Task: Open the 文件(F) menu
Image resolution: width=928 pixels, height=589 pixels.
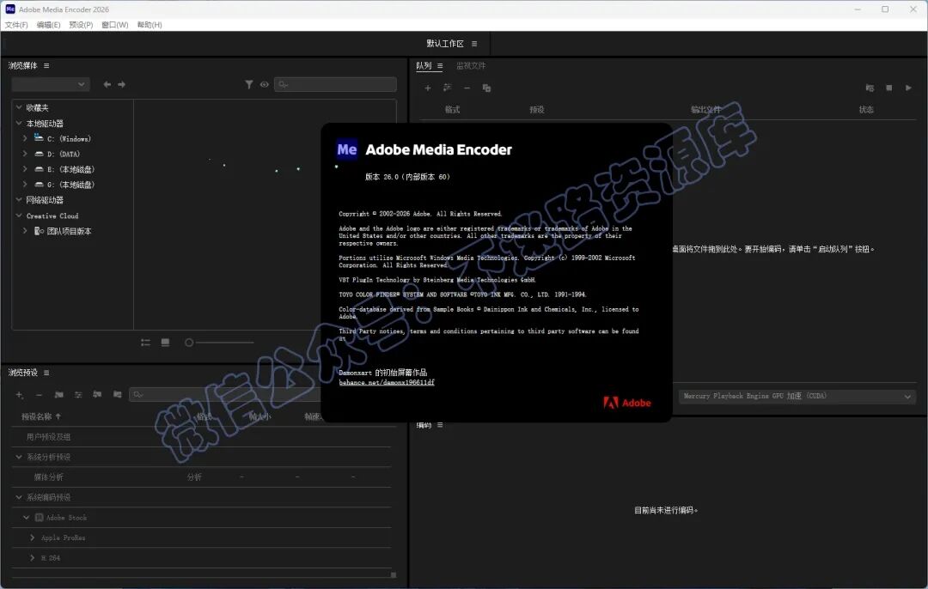Action: coord(16,25)
